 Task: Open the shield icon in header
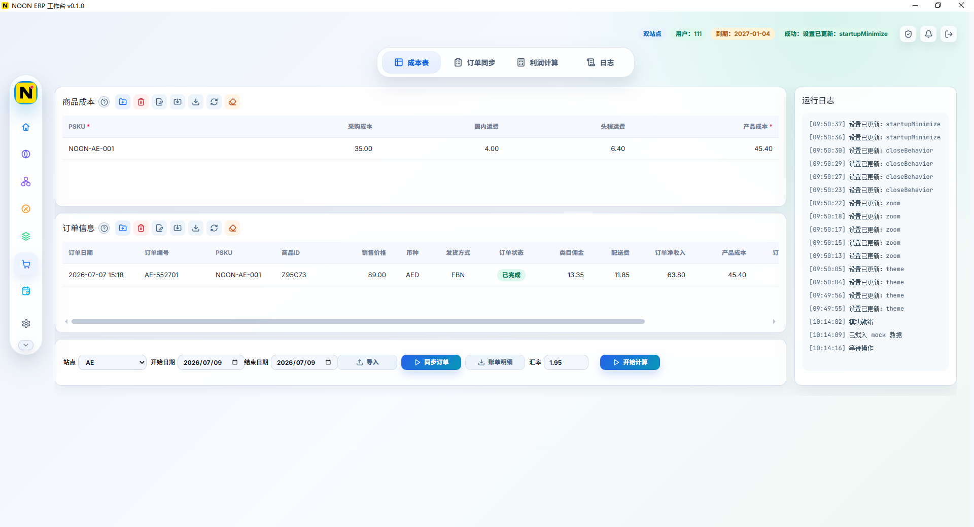(x=908, y=34)
